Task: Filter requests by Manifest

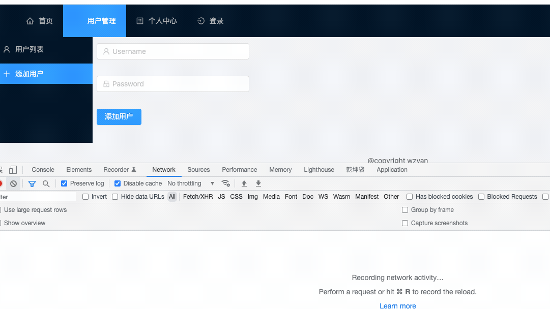Action: [366, 197]
